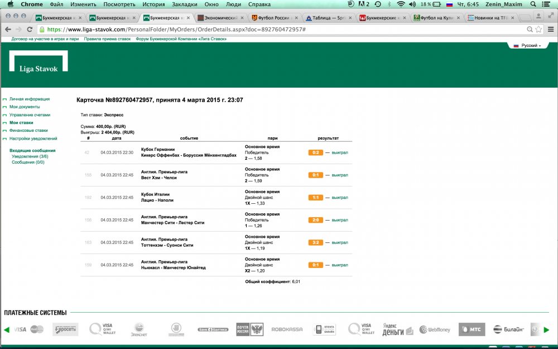Image resolution: width=558 pixels, height=349 pixels.
Task: Reload the current page
Action: point(30,30)
